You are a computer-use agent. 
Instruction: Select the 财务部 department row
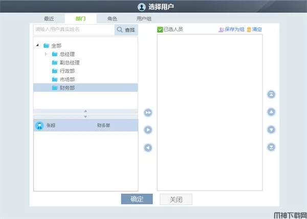tap(85, 88)
